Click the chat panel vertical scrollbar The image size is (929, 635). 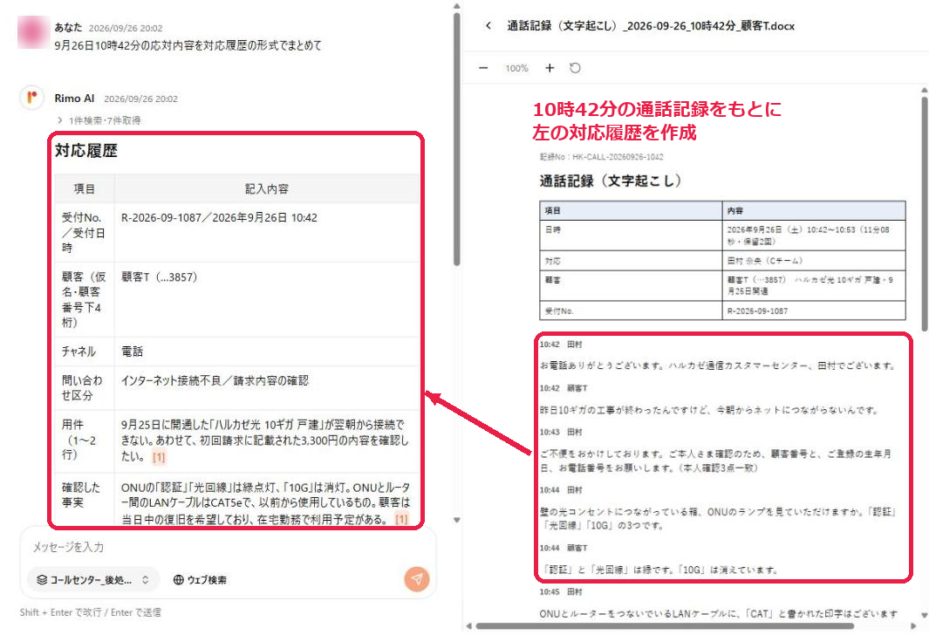(x=456, y=140)
